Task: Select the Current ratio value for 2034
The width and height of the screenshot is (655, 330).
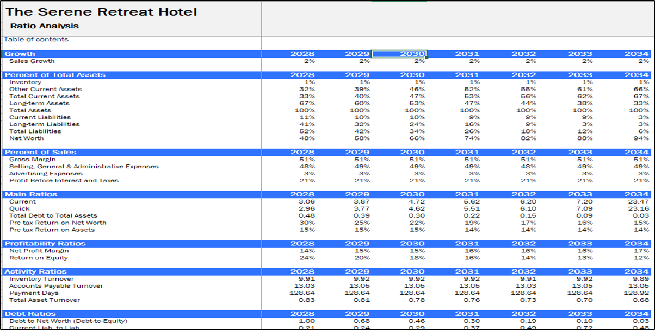Action: 639,201
